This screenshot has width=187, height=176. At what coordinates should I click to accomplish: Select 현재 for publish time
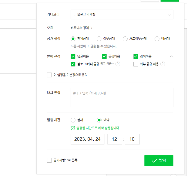tap(73, 120)
